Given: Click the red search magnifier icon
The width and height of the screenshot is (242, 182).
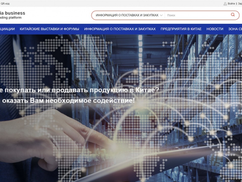Looking at the screenshot, I should click(x=233, y=15).
